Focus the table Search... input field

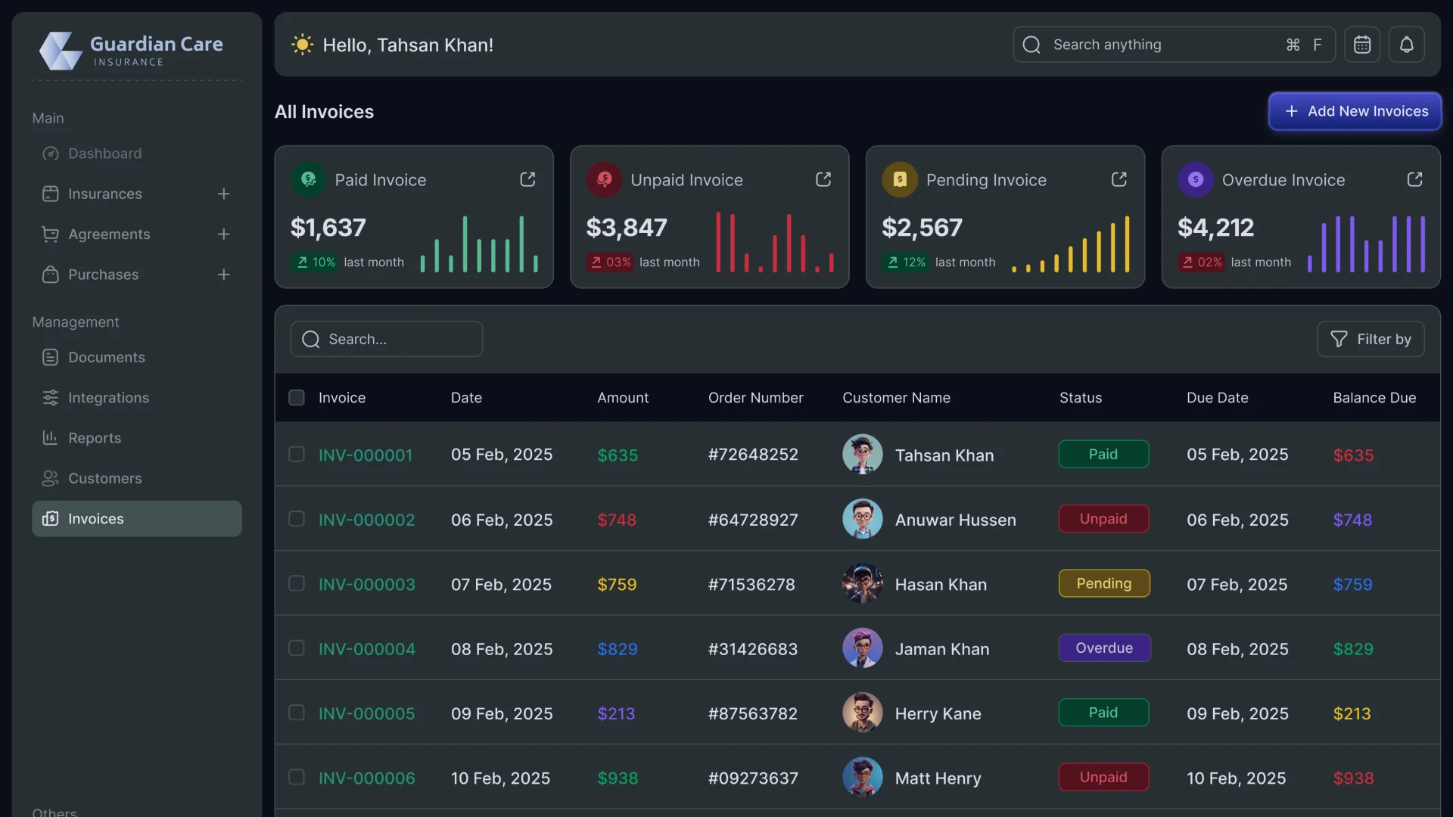(x=387, y=339)
